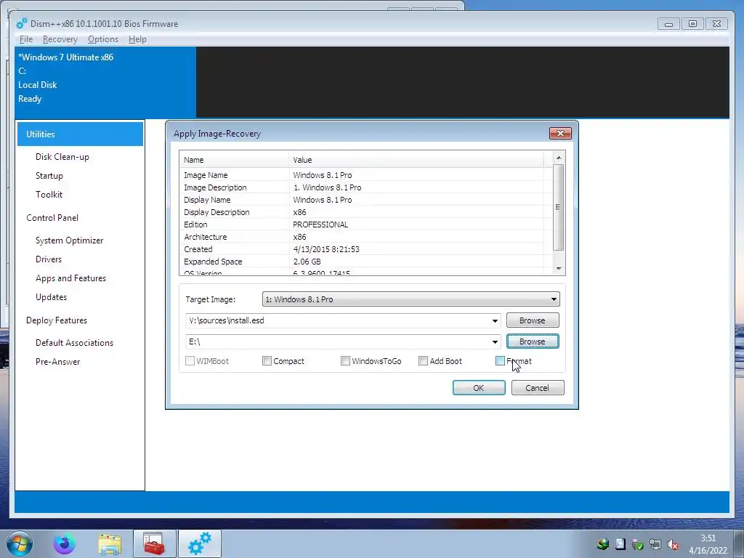Expand the Target Image dropdown
The height and width of the screenshot is (558, 744).
(x=553, y=299)
